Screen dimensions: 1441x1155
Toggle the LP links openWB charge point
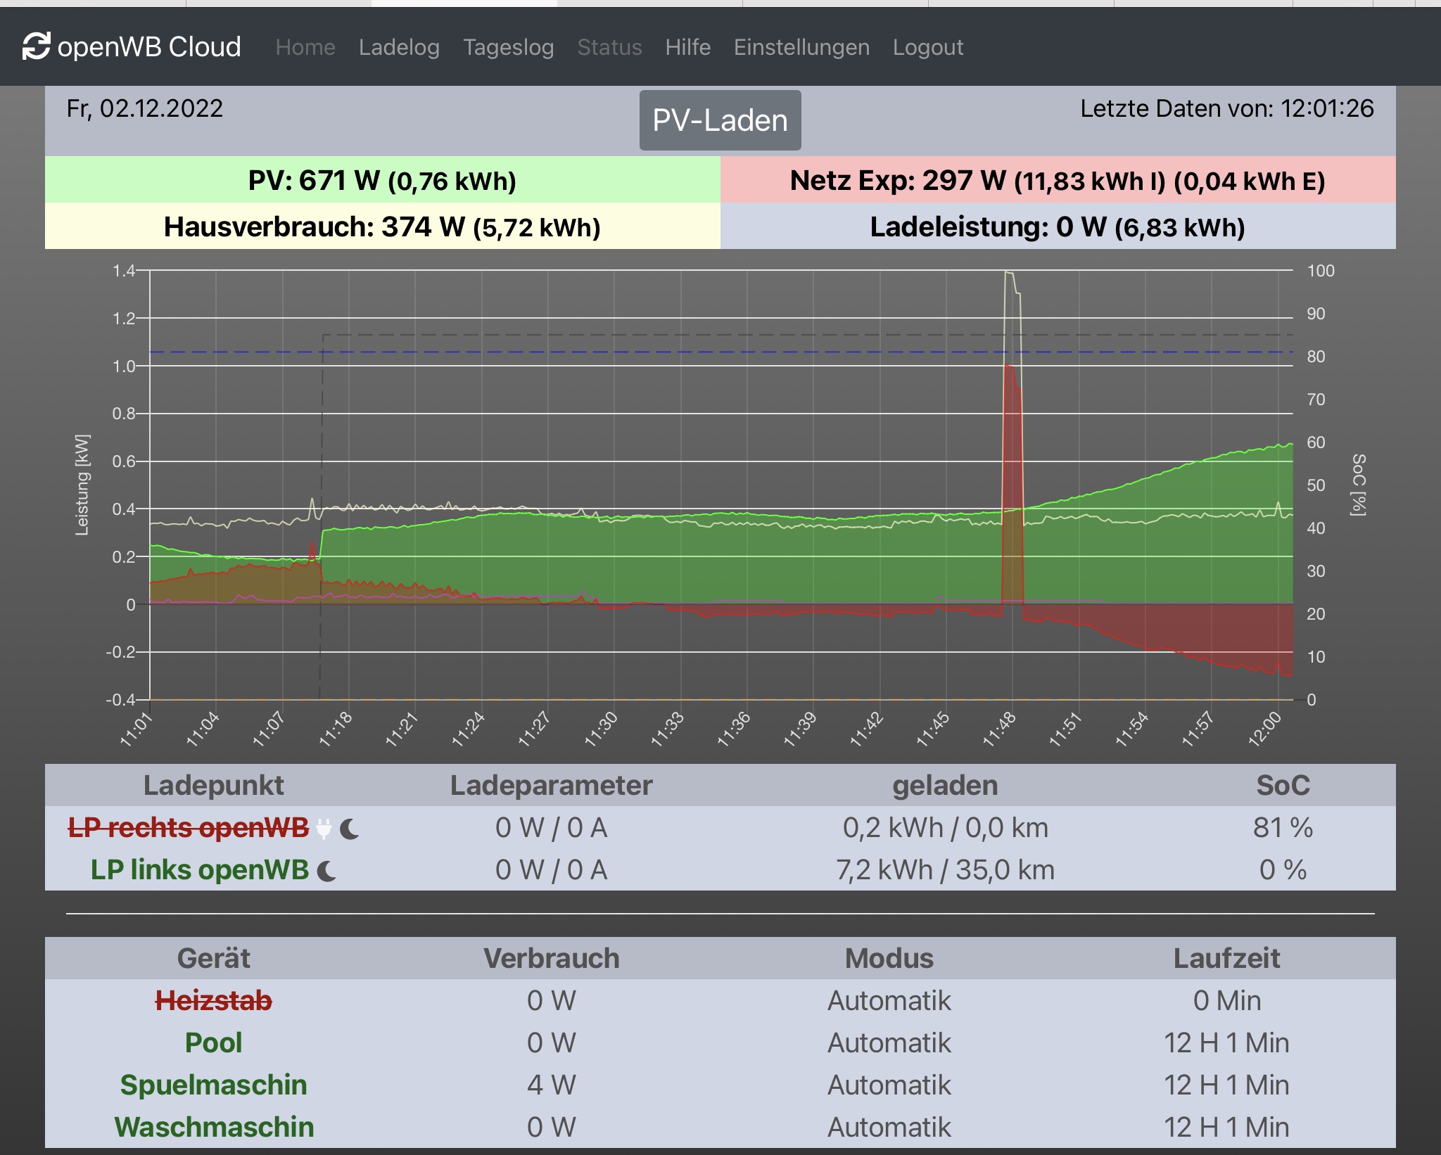click(200, 870)
